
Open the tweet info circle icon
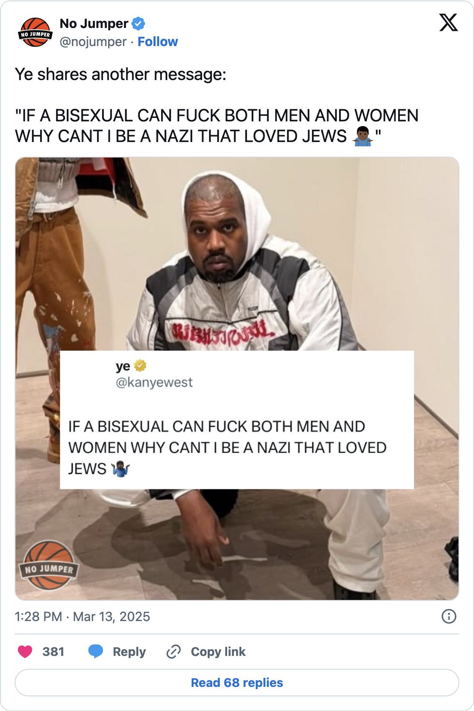click(x=449, y=616)
